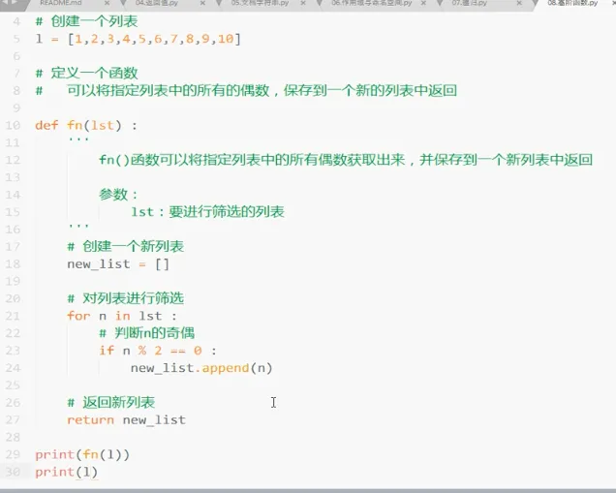Click the opening triple quotes on line 11
Screen dimensions: 616x493
tap(78, 139)
